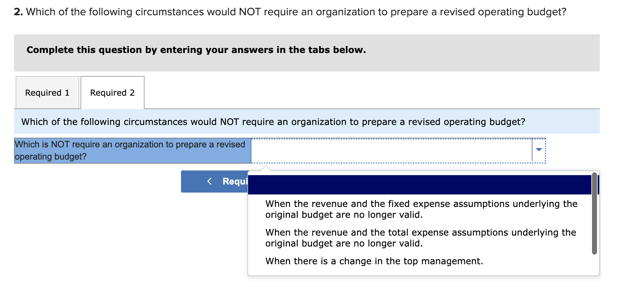The image size is (641, 287).
Task: Select the total expense assumptions answer option
Action: point(421,238)
